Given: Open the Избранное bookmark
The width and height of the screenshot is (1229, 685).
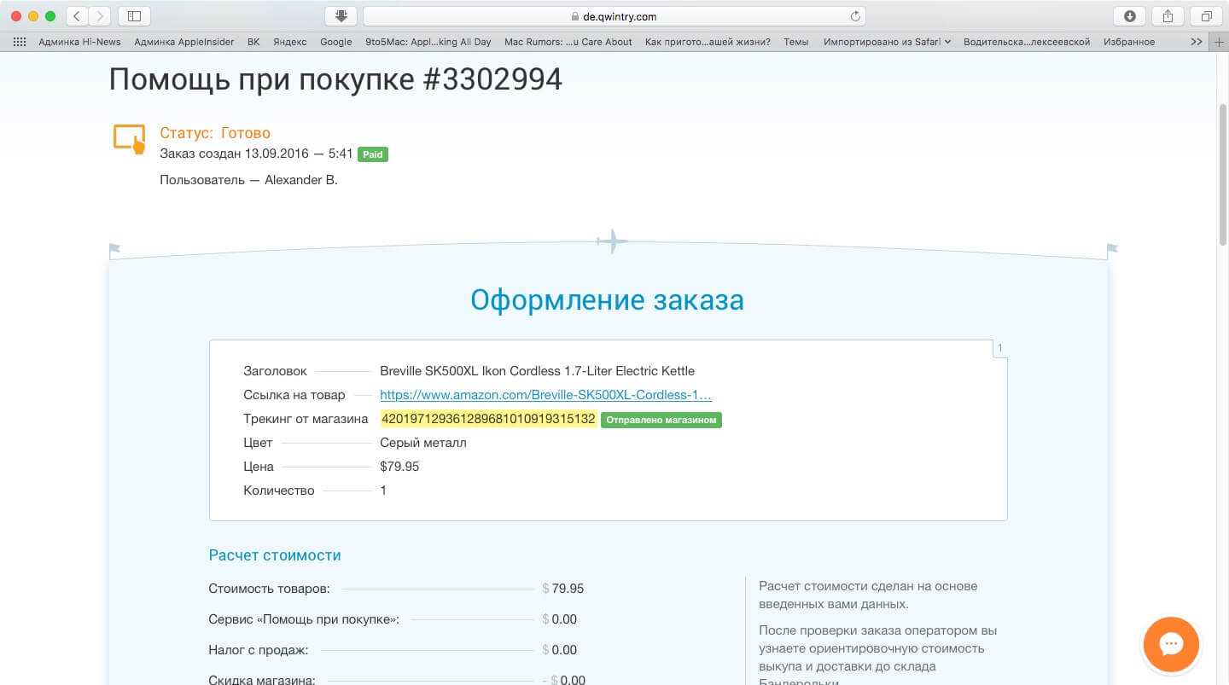Looking at the screenshot, I should tap(1129, 42).
